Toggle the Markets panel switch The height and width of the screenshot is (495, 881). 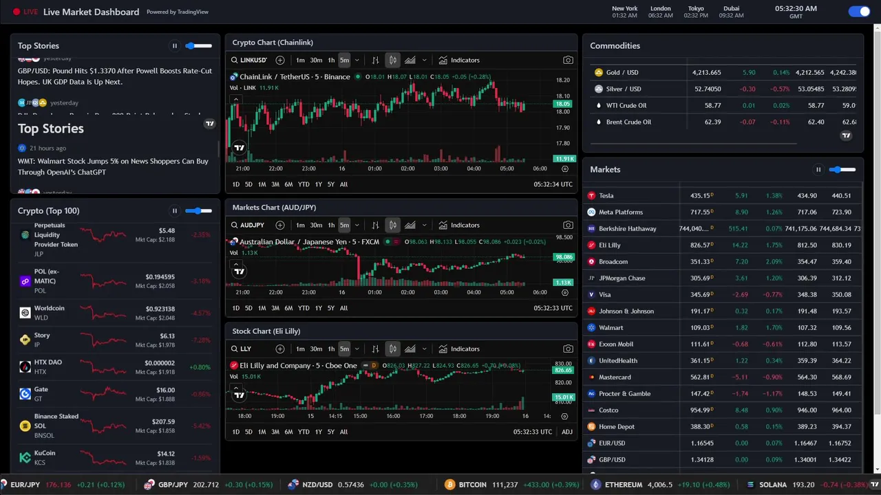tap(842, 170)
